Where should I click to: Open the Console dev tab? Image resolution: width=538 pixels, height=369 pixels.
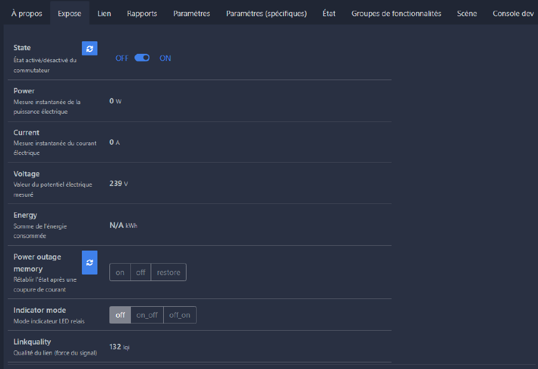click(513, 13)
